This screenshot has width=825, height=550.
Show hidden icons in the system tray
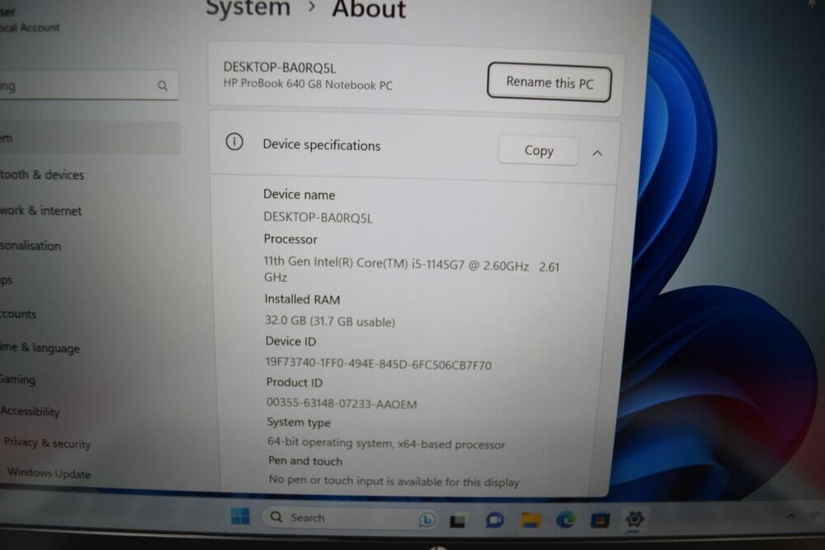[x=791, y=516]
